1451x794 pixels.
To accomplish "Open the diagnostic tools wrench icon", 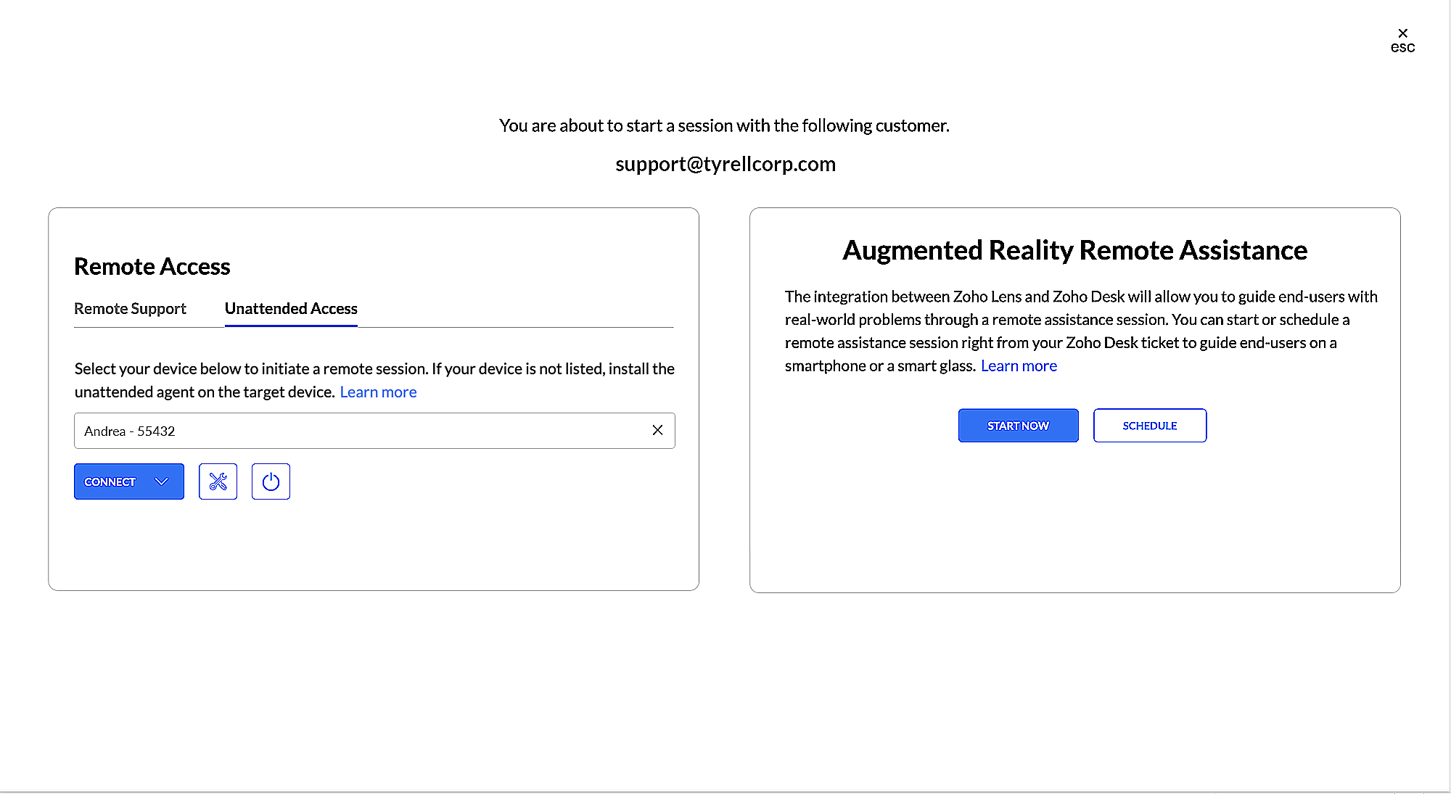I will pyautogui.click(x=218, y=481).
